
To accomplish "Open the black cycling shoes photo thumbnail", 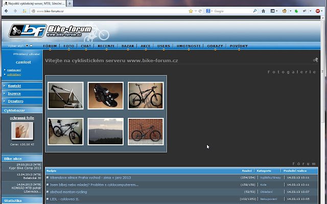I will (106, 95).
